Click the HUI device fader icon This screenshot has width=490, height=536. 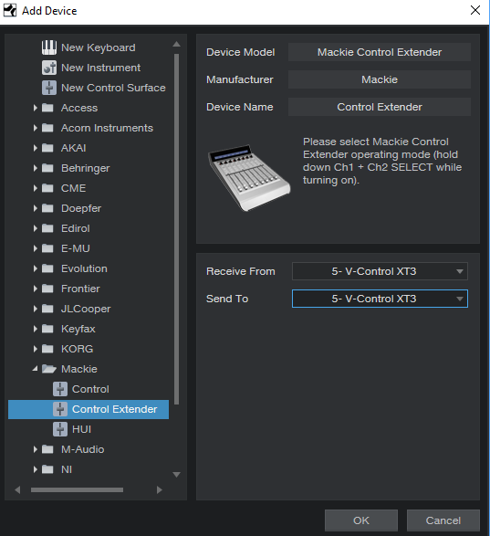coord(60,429)
